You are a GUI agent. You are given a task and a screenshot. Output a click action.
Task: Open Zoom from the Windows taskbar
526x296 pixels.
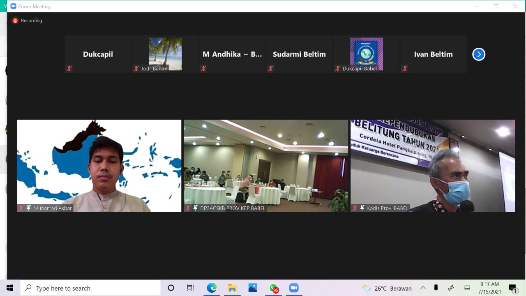point(293,288)
